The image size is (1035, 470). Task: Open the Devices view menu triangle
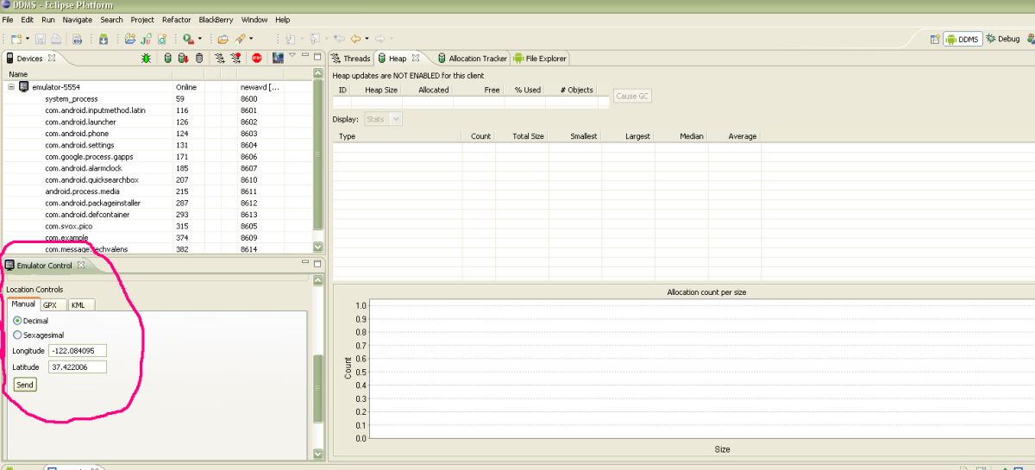pyautogui.click(x=293, y=55)
